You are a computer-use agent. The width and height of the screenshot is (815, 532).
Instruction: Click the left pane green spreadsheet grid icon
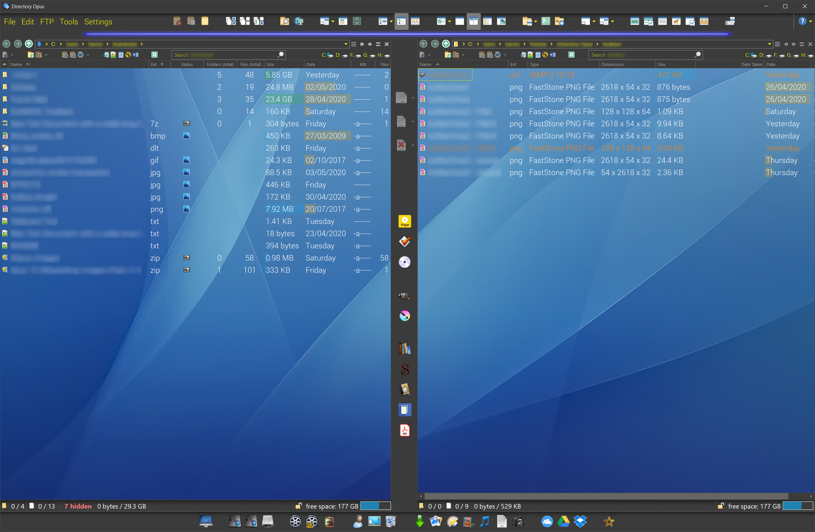(x=154, y=55)
